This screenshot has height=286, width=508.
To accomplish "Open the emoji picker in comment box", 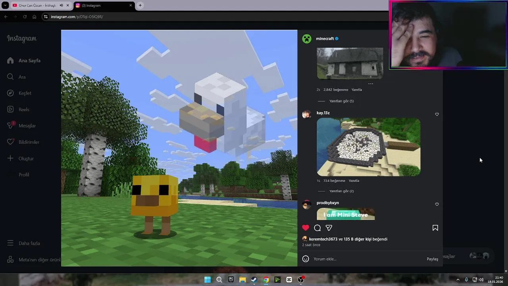I will coord(306,259).
